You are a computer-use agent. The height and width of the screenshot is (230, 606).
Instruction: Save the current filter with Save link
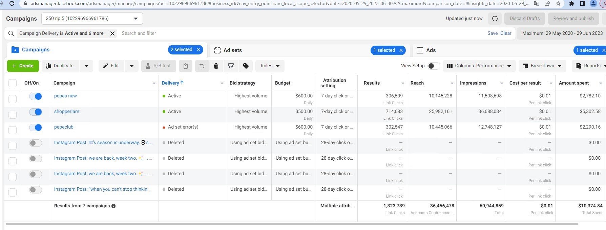[x=493, y=33]
